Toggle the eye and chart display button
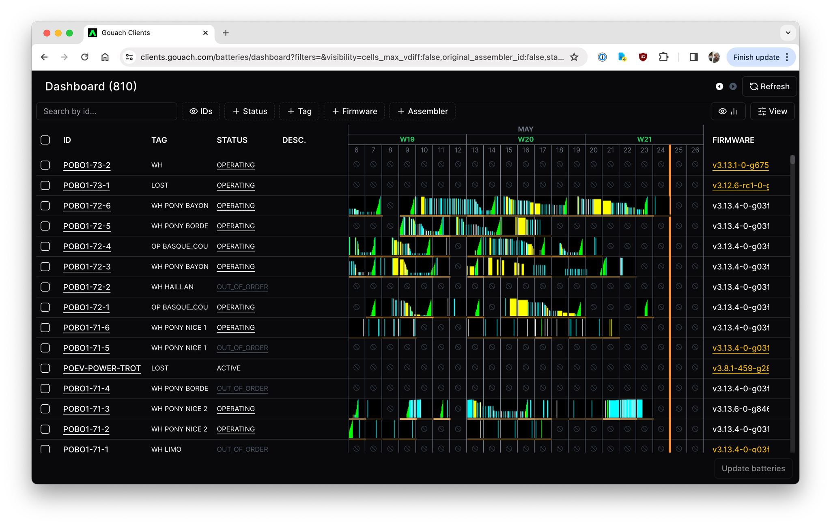 click(x=728, y=111)
